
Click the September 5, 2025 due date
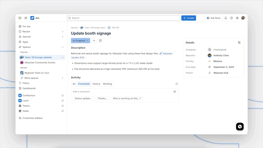tap(224, 67)
